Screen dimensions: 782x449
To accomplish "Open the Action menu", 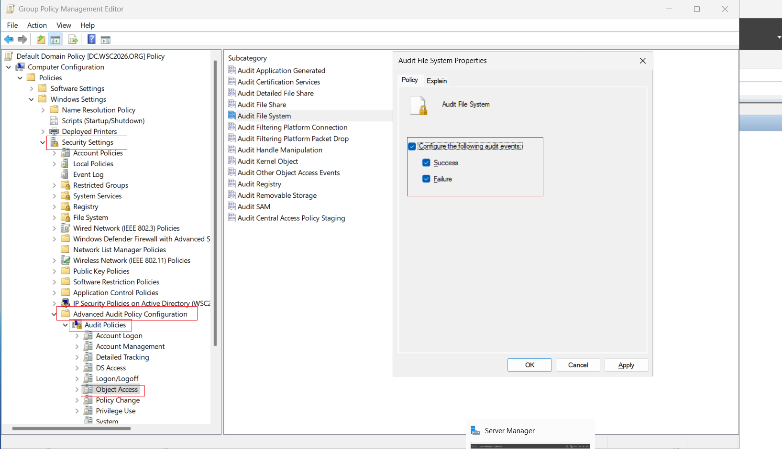I will (x=37, y=25).
